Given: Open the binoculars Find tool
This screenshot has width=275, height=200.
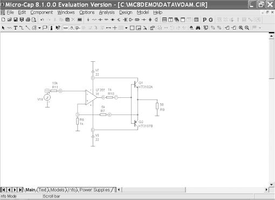Looking at the screenshot, I should pyautogui.click(x=198, y=28).
